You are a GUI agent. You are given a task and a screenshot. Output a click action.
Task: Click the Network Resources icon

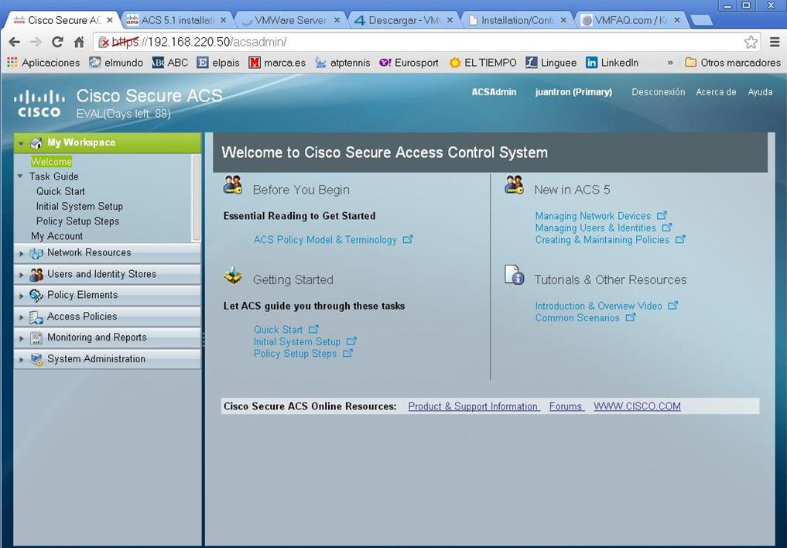tap(36, 253)
